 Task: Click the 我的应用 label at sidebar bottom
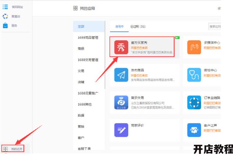click(x=17, y=149)
